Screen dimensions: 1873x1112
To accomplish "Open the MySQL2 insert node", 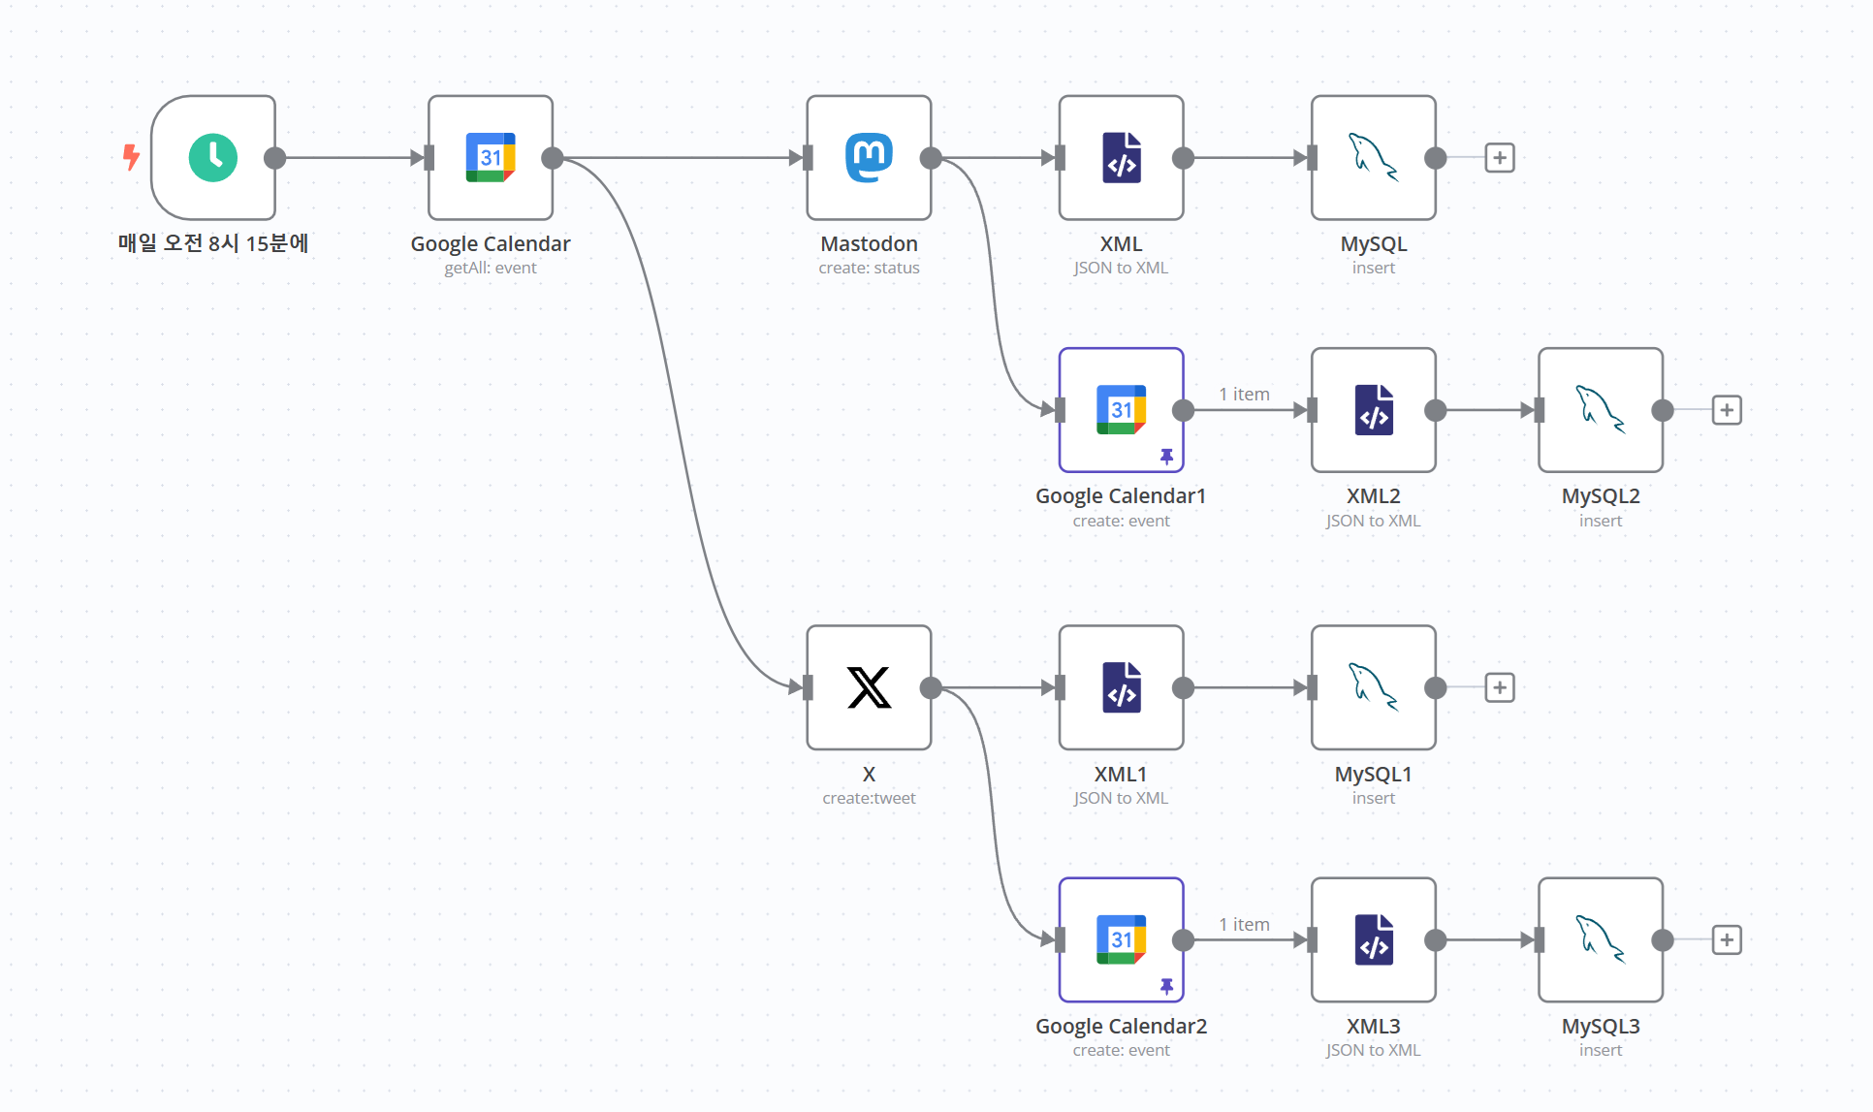I will [1601, 410].
